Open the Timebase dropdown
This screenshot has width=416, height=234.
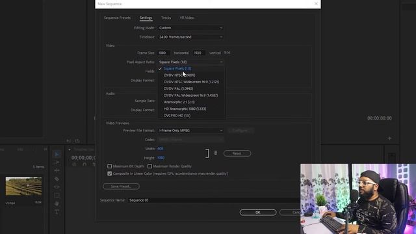(x=190, y=37)
